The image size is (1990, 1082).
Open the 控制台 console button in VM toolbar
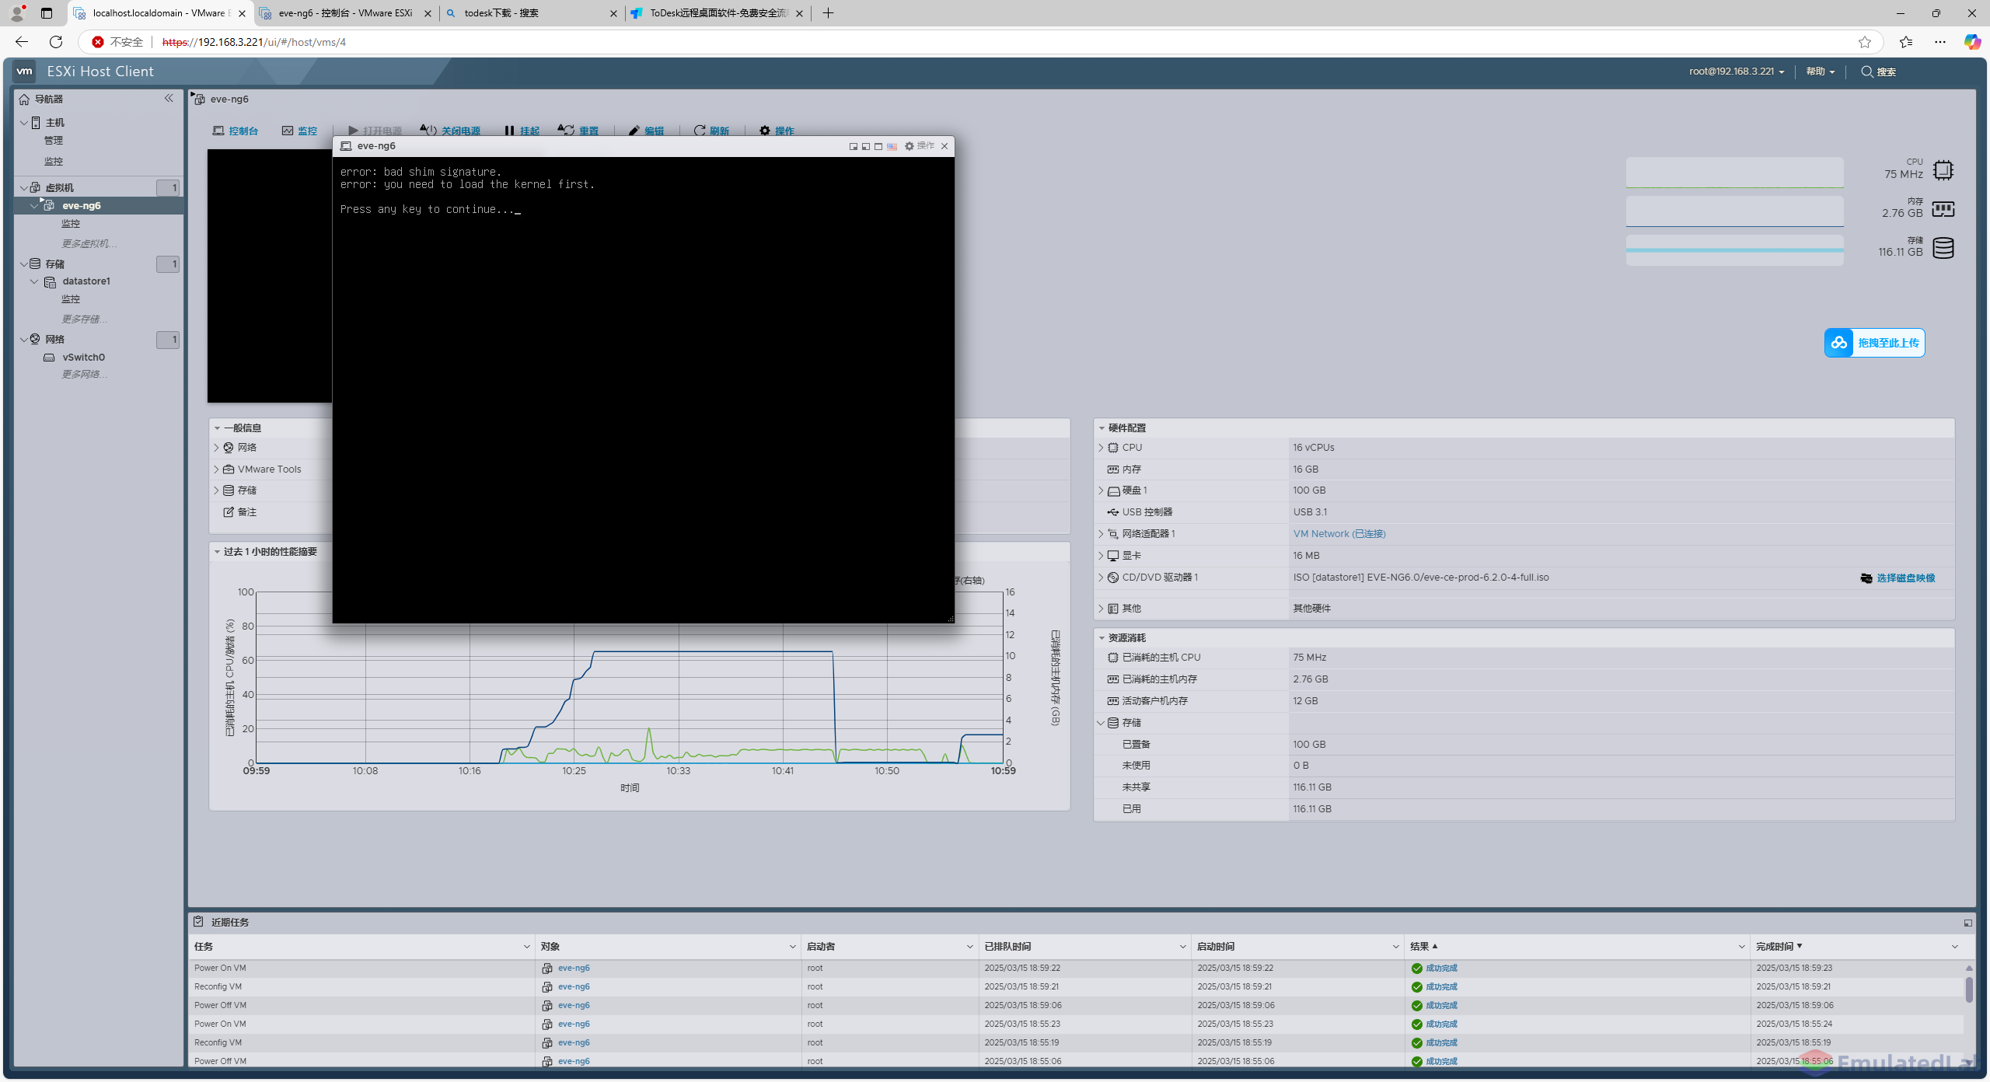click(236, 131)
